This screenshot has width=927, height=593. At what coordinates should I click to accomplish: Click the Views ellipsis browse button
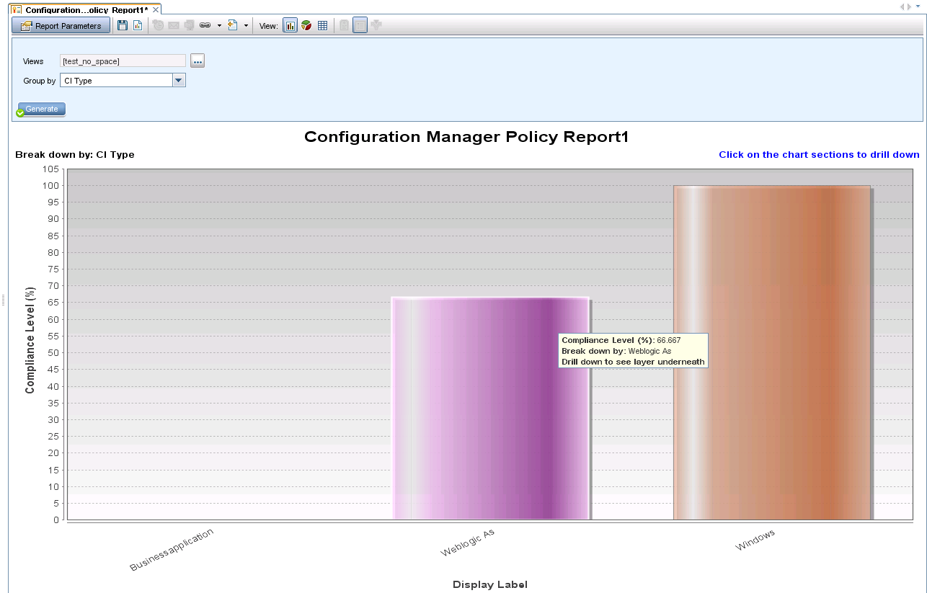pyautogui.click(x=198, y=61)
